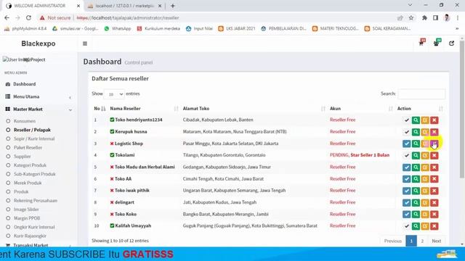
Task: Open the Show entries dropdown
Action: pyautogui.click(x=115, y=94)
